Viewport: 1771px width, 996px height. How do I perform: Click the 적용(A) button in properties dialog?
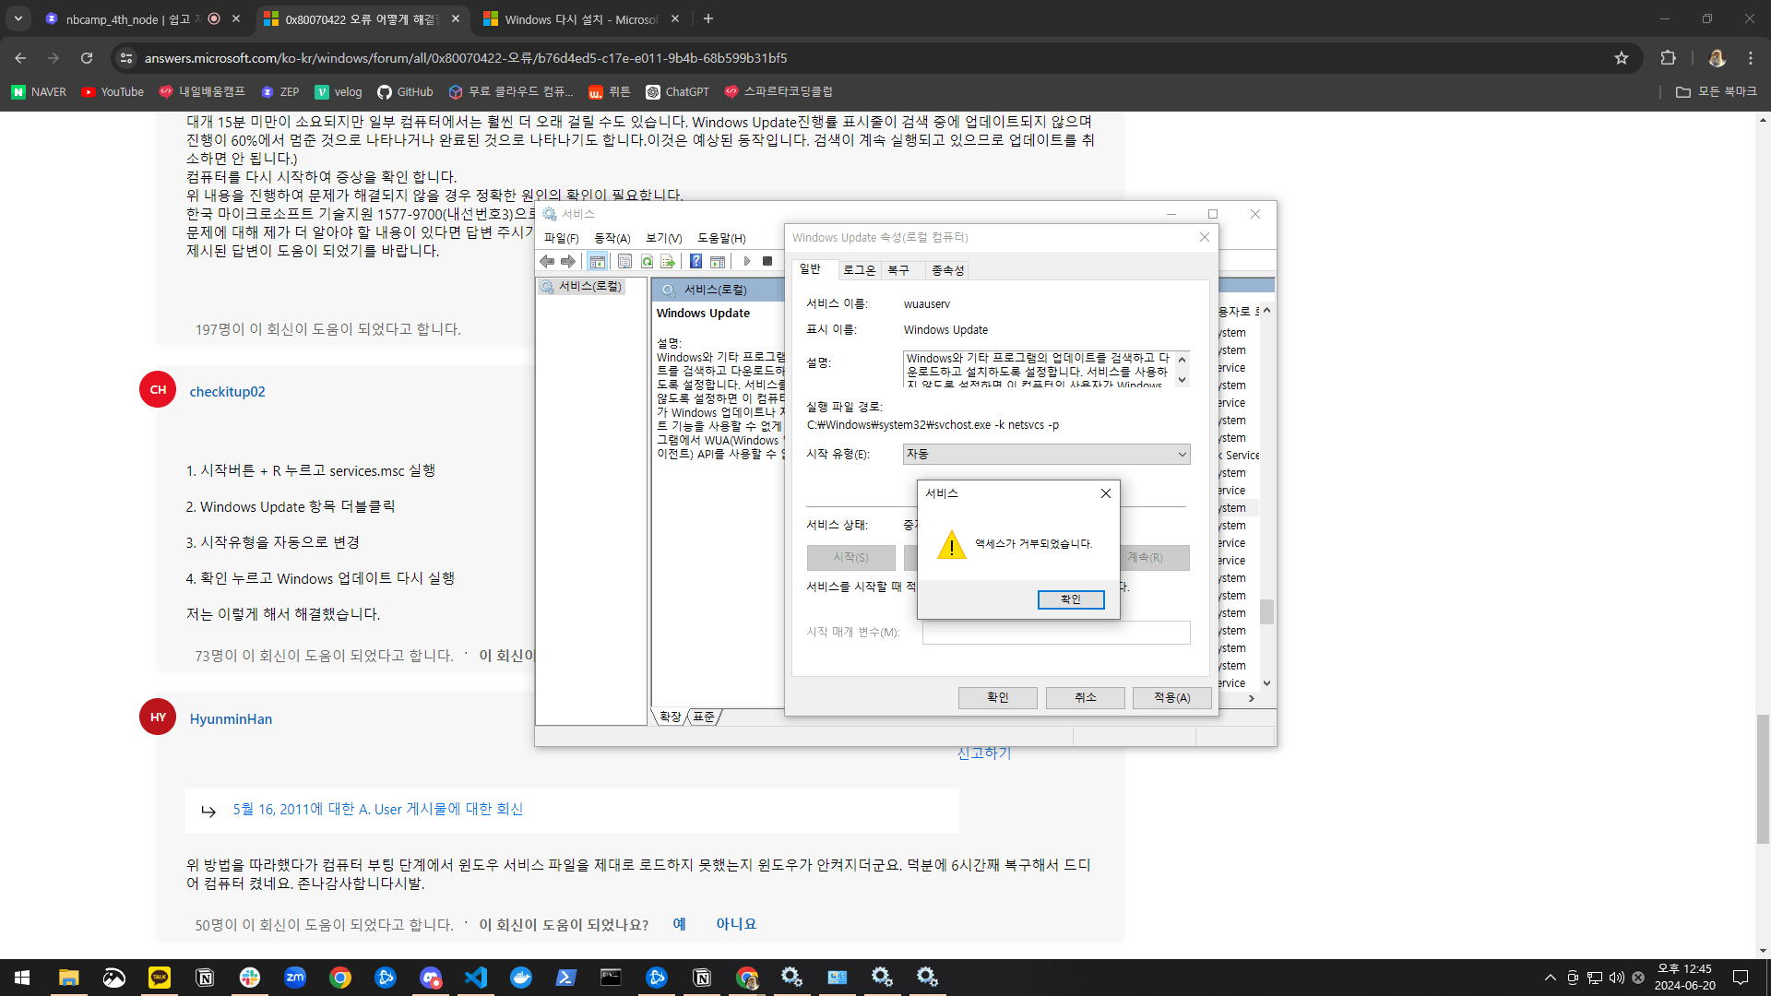tap(1171, 697)
